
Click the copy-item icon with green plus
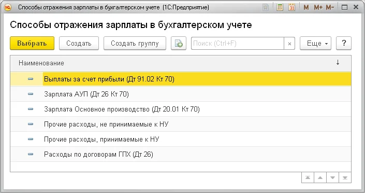[x=179, y=43]
